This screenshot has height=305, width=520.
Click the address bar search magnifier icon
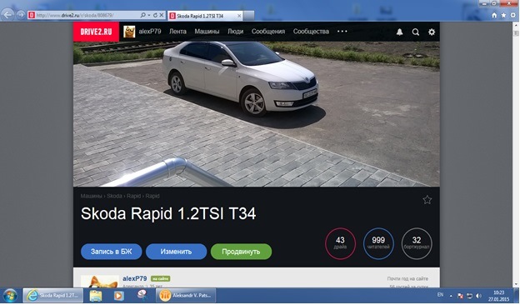coord(142,15)
